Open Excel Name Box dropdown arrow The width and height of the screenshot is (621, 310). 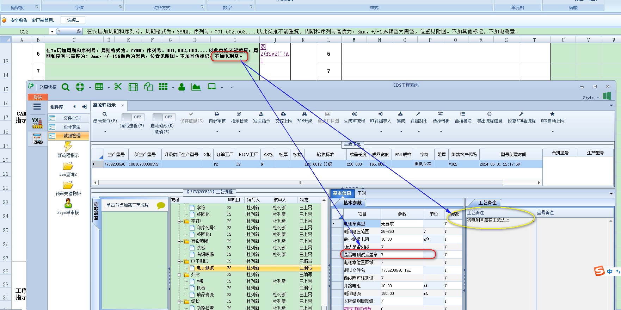tap(52, 32)
